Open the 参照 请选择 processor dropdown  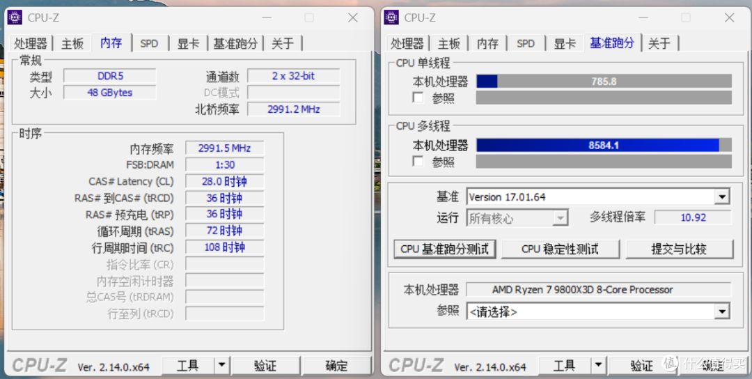tap(721, 312)
